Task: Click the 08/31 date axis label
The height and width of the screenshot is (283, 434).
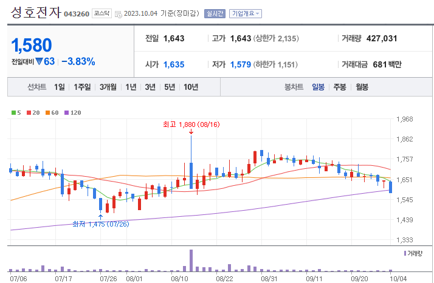Action: click(269, 279)
